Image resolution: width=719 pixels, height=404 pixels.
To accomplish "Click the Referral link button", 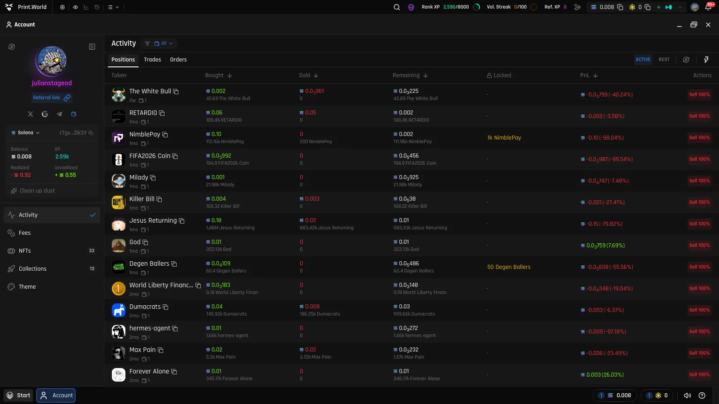I will pos(51,98).
